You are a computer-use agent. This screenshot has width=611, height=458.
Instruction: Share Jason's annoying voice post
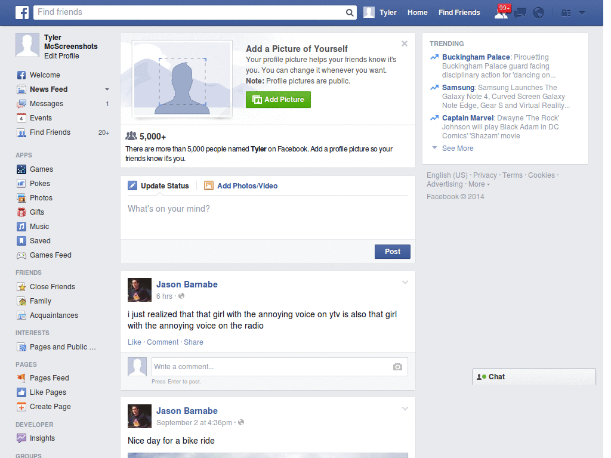click(x=193, y=342)
